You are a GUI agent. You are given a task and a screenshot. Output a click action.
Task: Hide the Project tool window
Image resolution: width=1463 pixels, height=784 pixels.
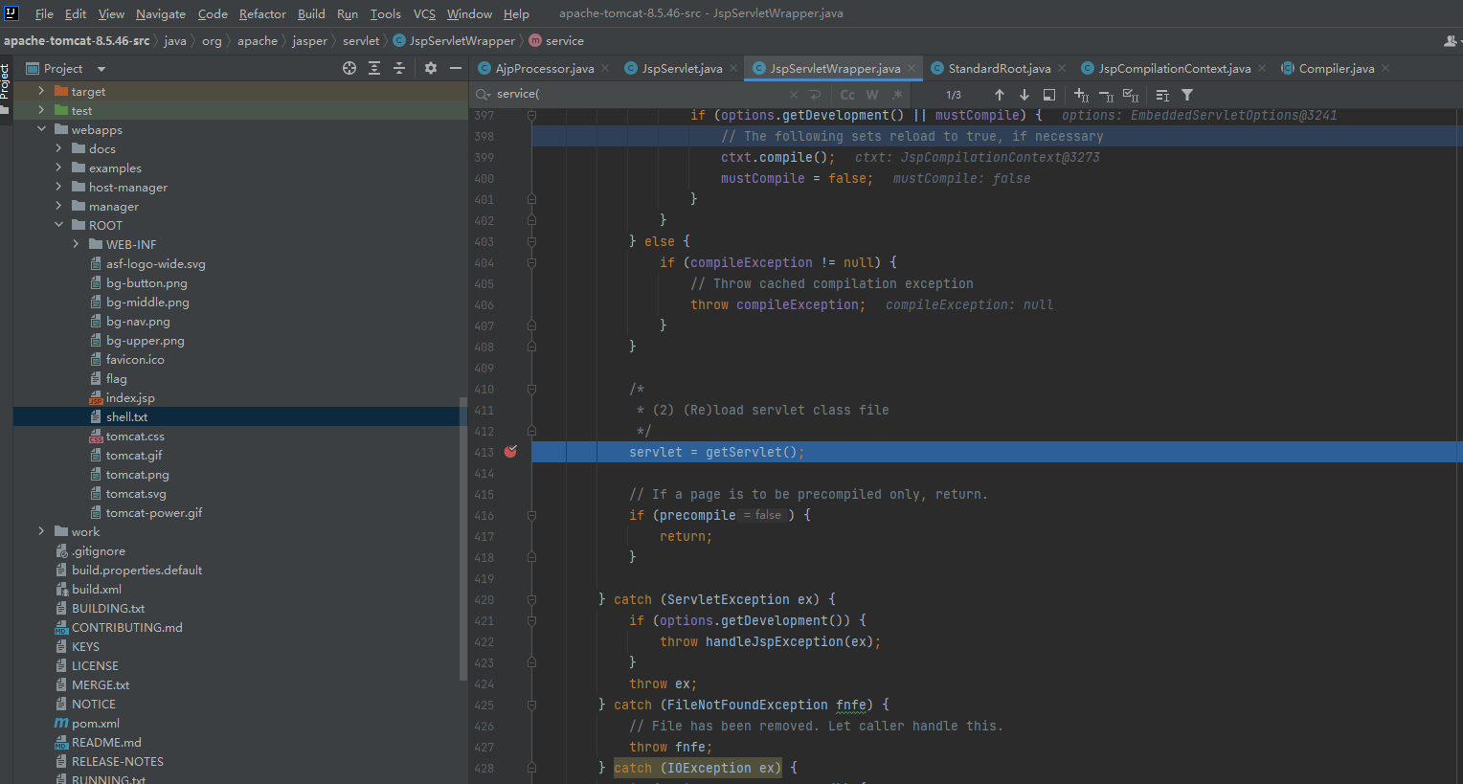click(x=456, y=68)
